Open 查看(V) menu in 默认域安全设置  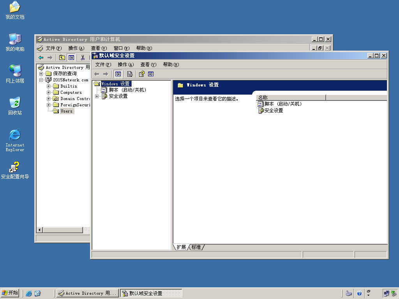[x=148, y=65]
